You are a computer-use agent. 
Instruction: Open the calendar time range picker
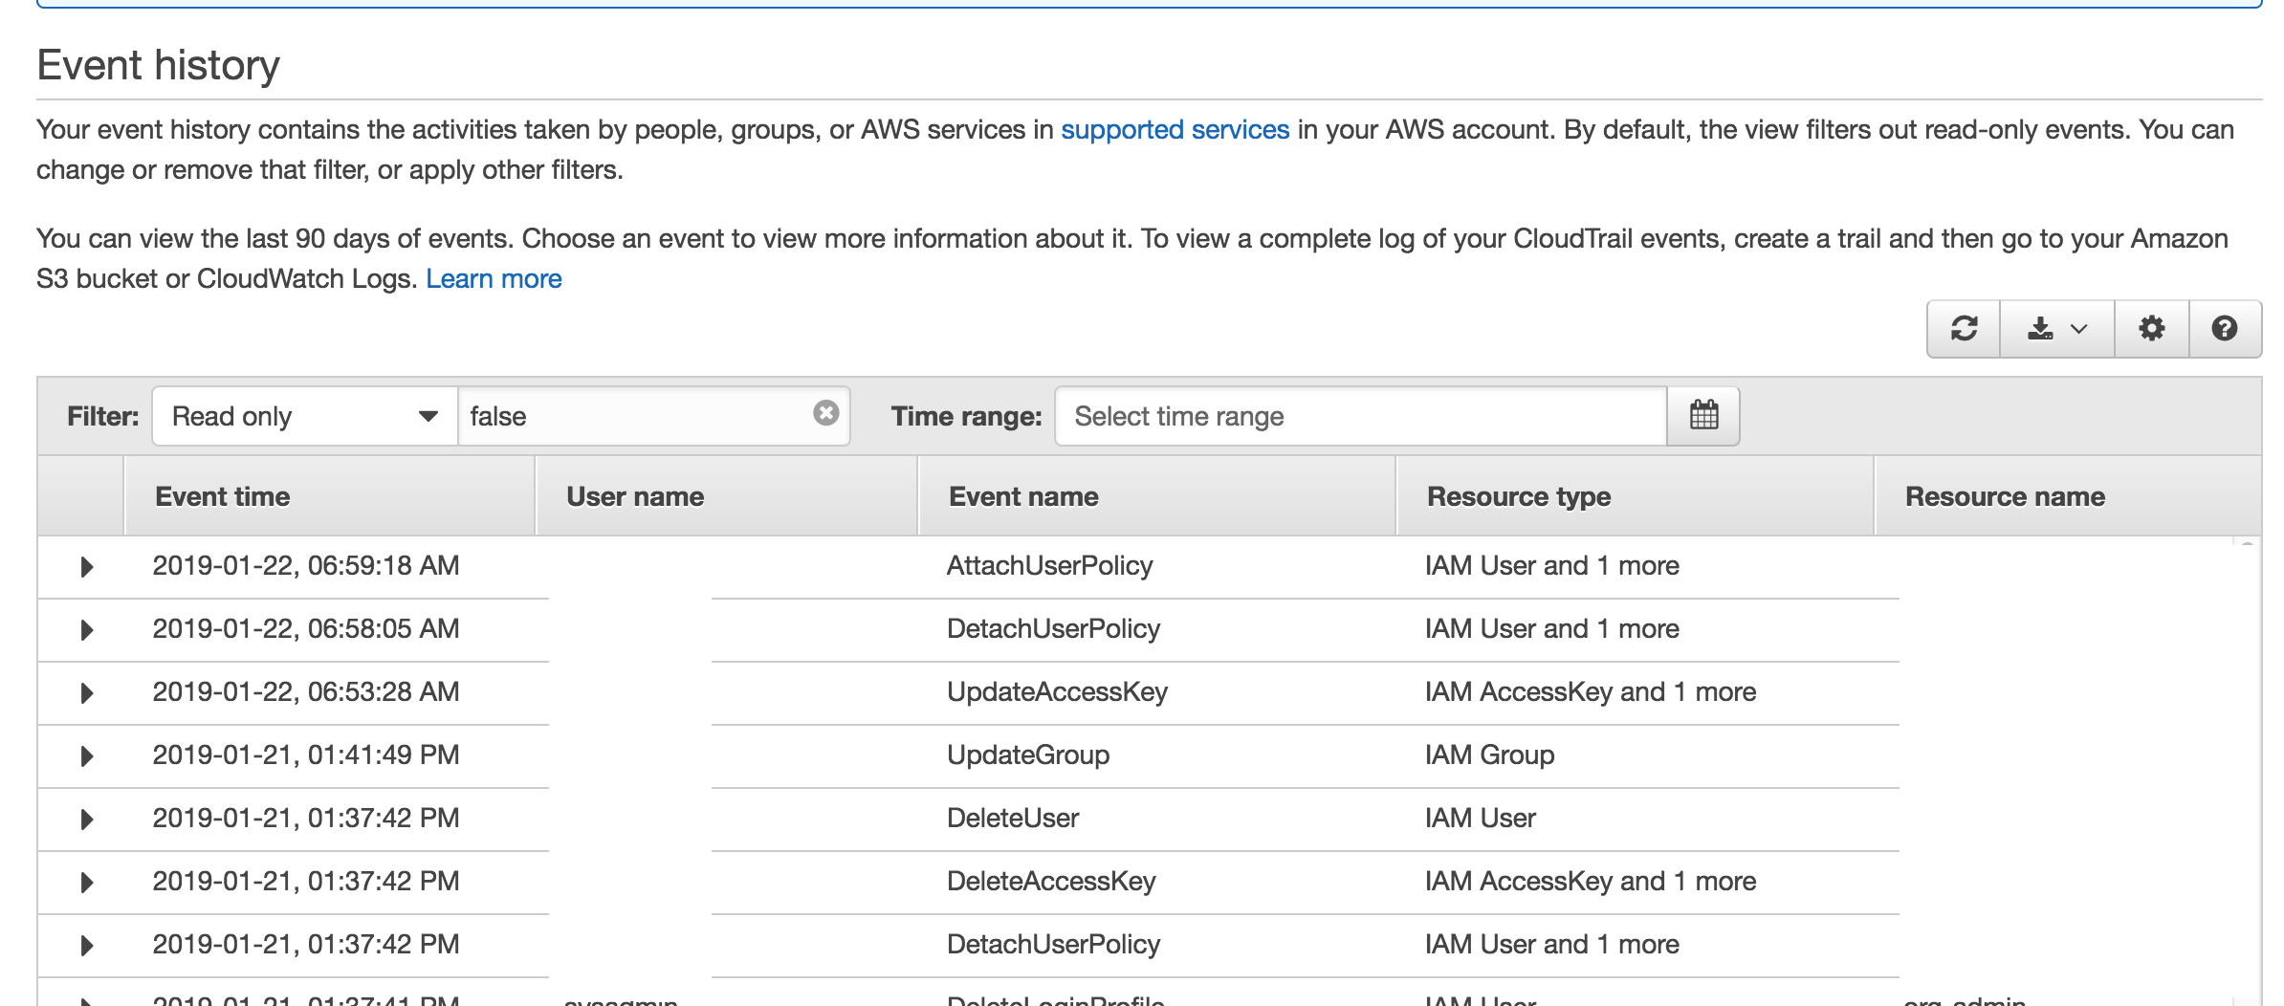pyautogui.click(x=1703, y=416)
